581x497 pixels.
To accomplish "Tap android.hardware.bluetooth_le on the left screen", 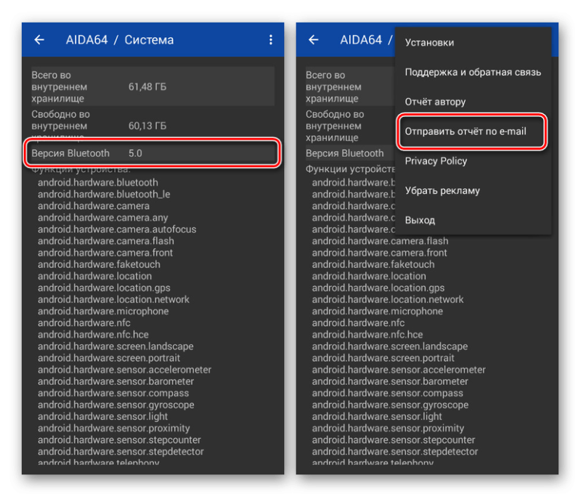I will tap(104, 194).
